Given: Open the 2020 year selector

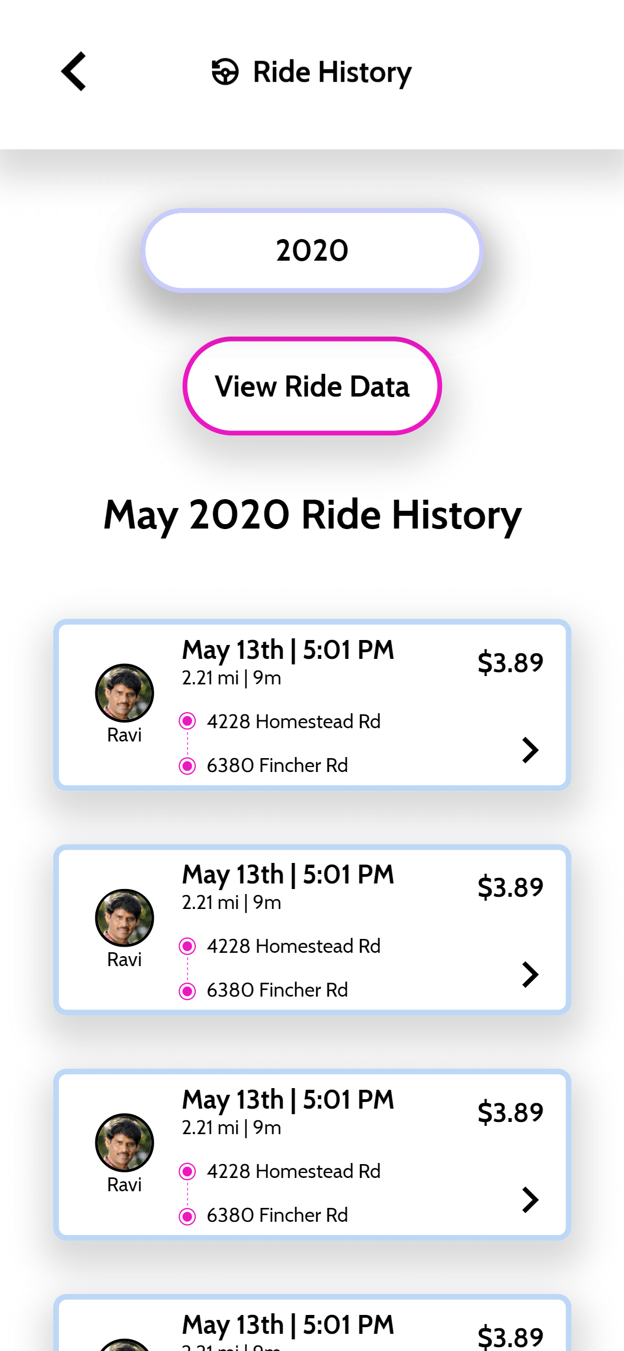Looking at the screenshot, I should tap(312, 250).
